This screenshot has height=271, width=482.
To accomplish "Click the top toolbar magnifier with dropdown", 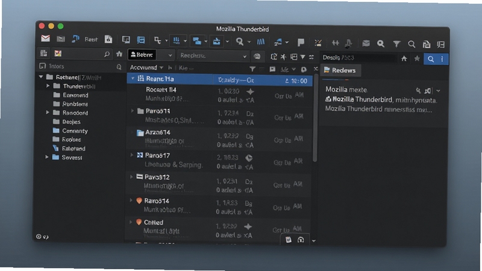I will click(239, 41).
